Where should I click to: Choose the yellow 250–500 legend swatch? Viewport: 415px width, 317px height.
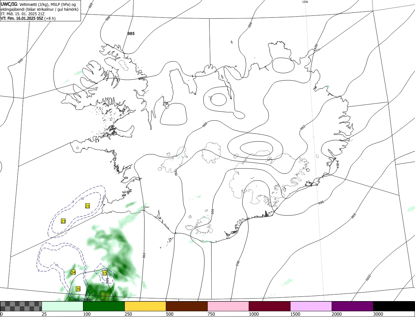point(145,306)
